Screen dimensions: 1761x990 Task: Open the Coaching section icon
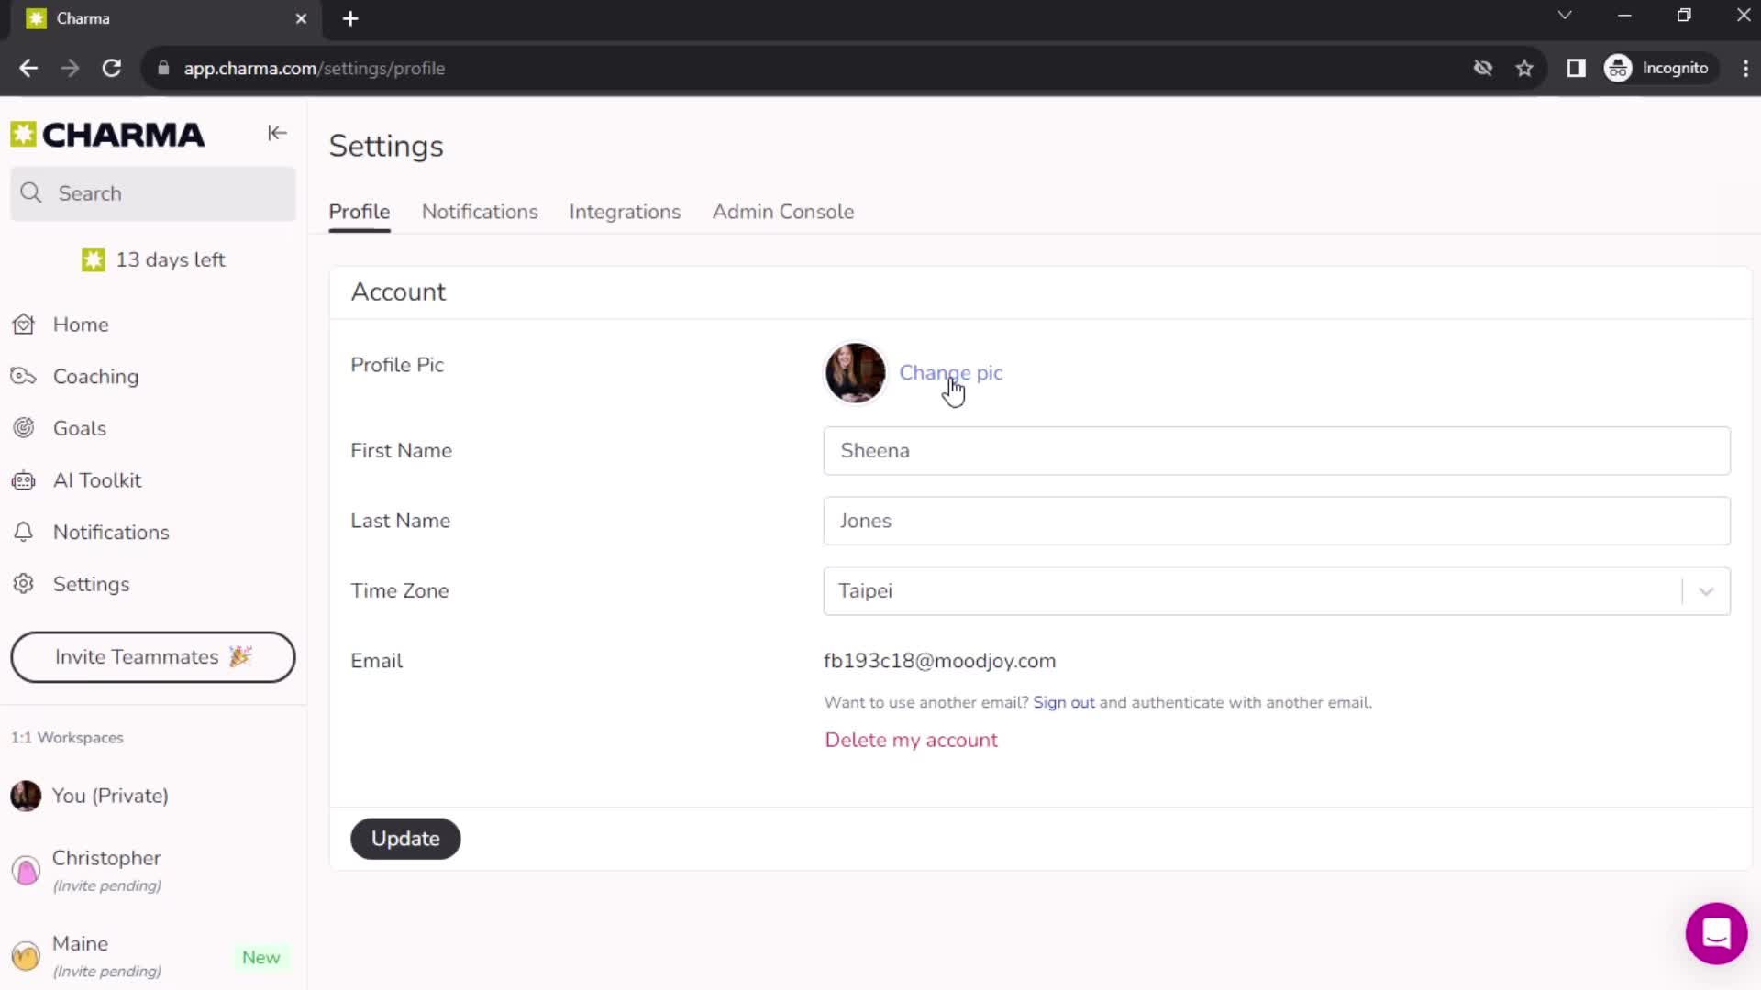(23, 376)
